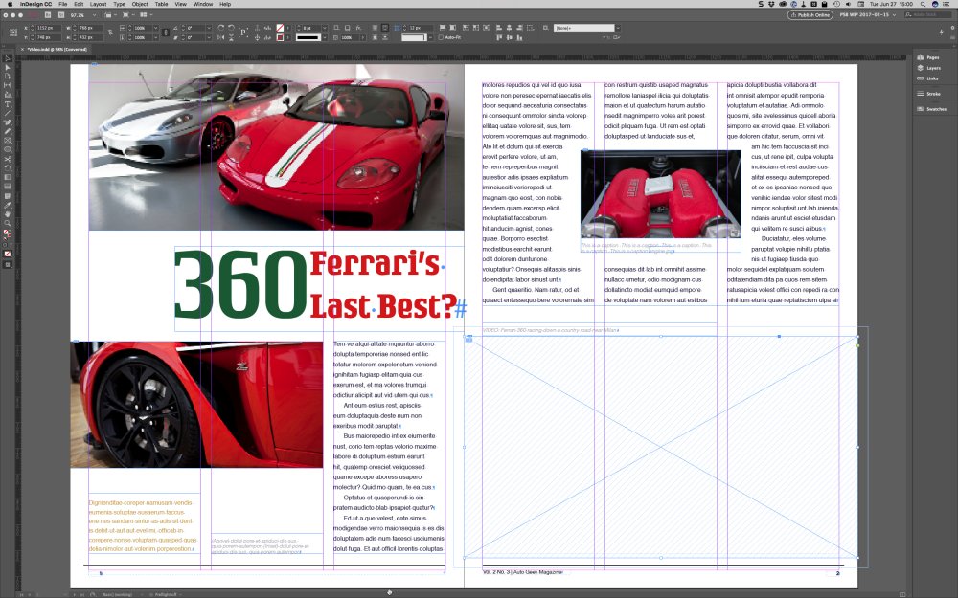Viewport: 958px width, 598px height.
Task: Open the Edit menu
Action: (x=79, y=4)
